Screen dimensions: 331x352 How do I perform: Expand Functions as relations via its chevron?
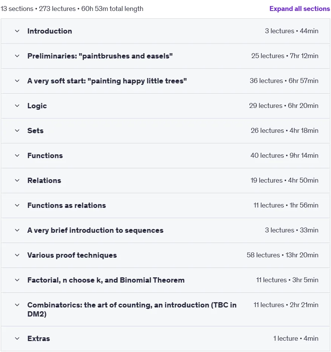pos(17,205)
